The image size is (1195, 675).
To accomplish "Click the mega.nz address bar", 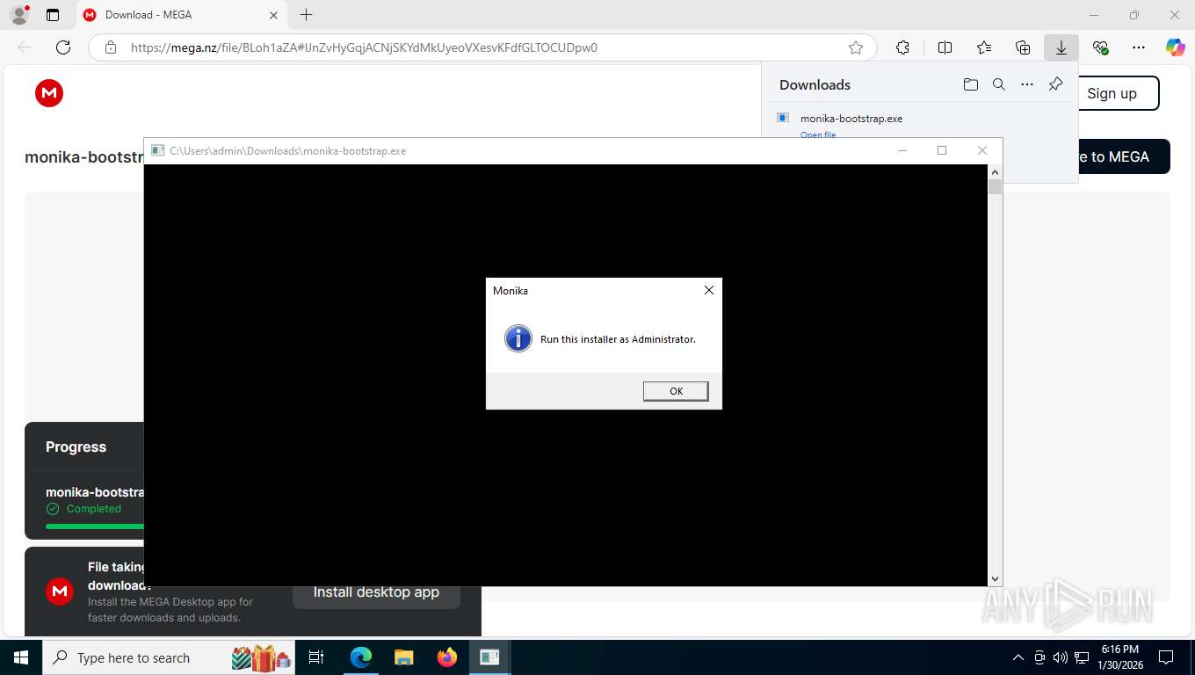I will tap(482, 47).
